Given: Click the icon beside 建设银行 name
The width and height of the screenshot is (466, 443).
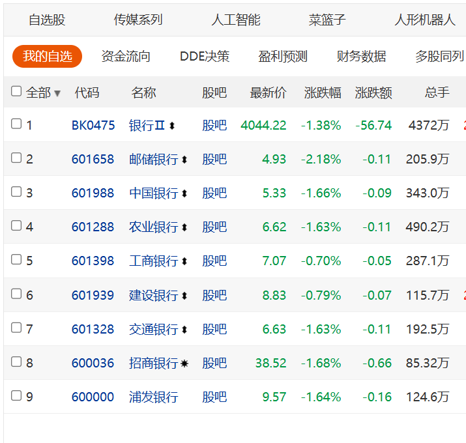Looking at the screenshot, I should tap(184, 296).
